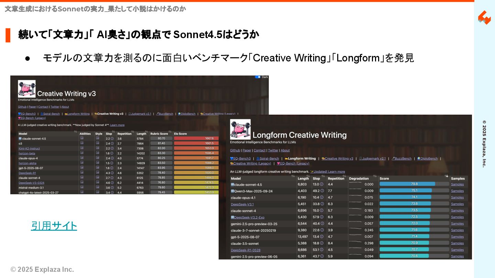
Task: Click Slop info icon in o3 row
Action: [x=112, y=143]
